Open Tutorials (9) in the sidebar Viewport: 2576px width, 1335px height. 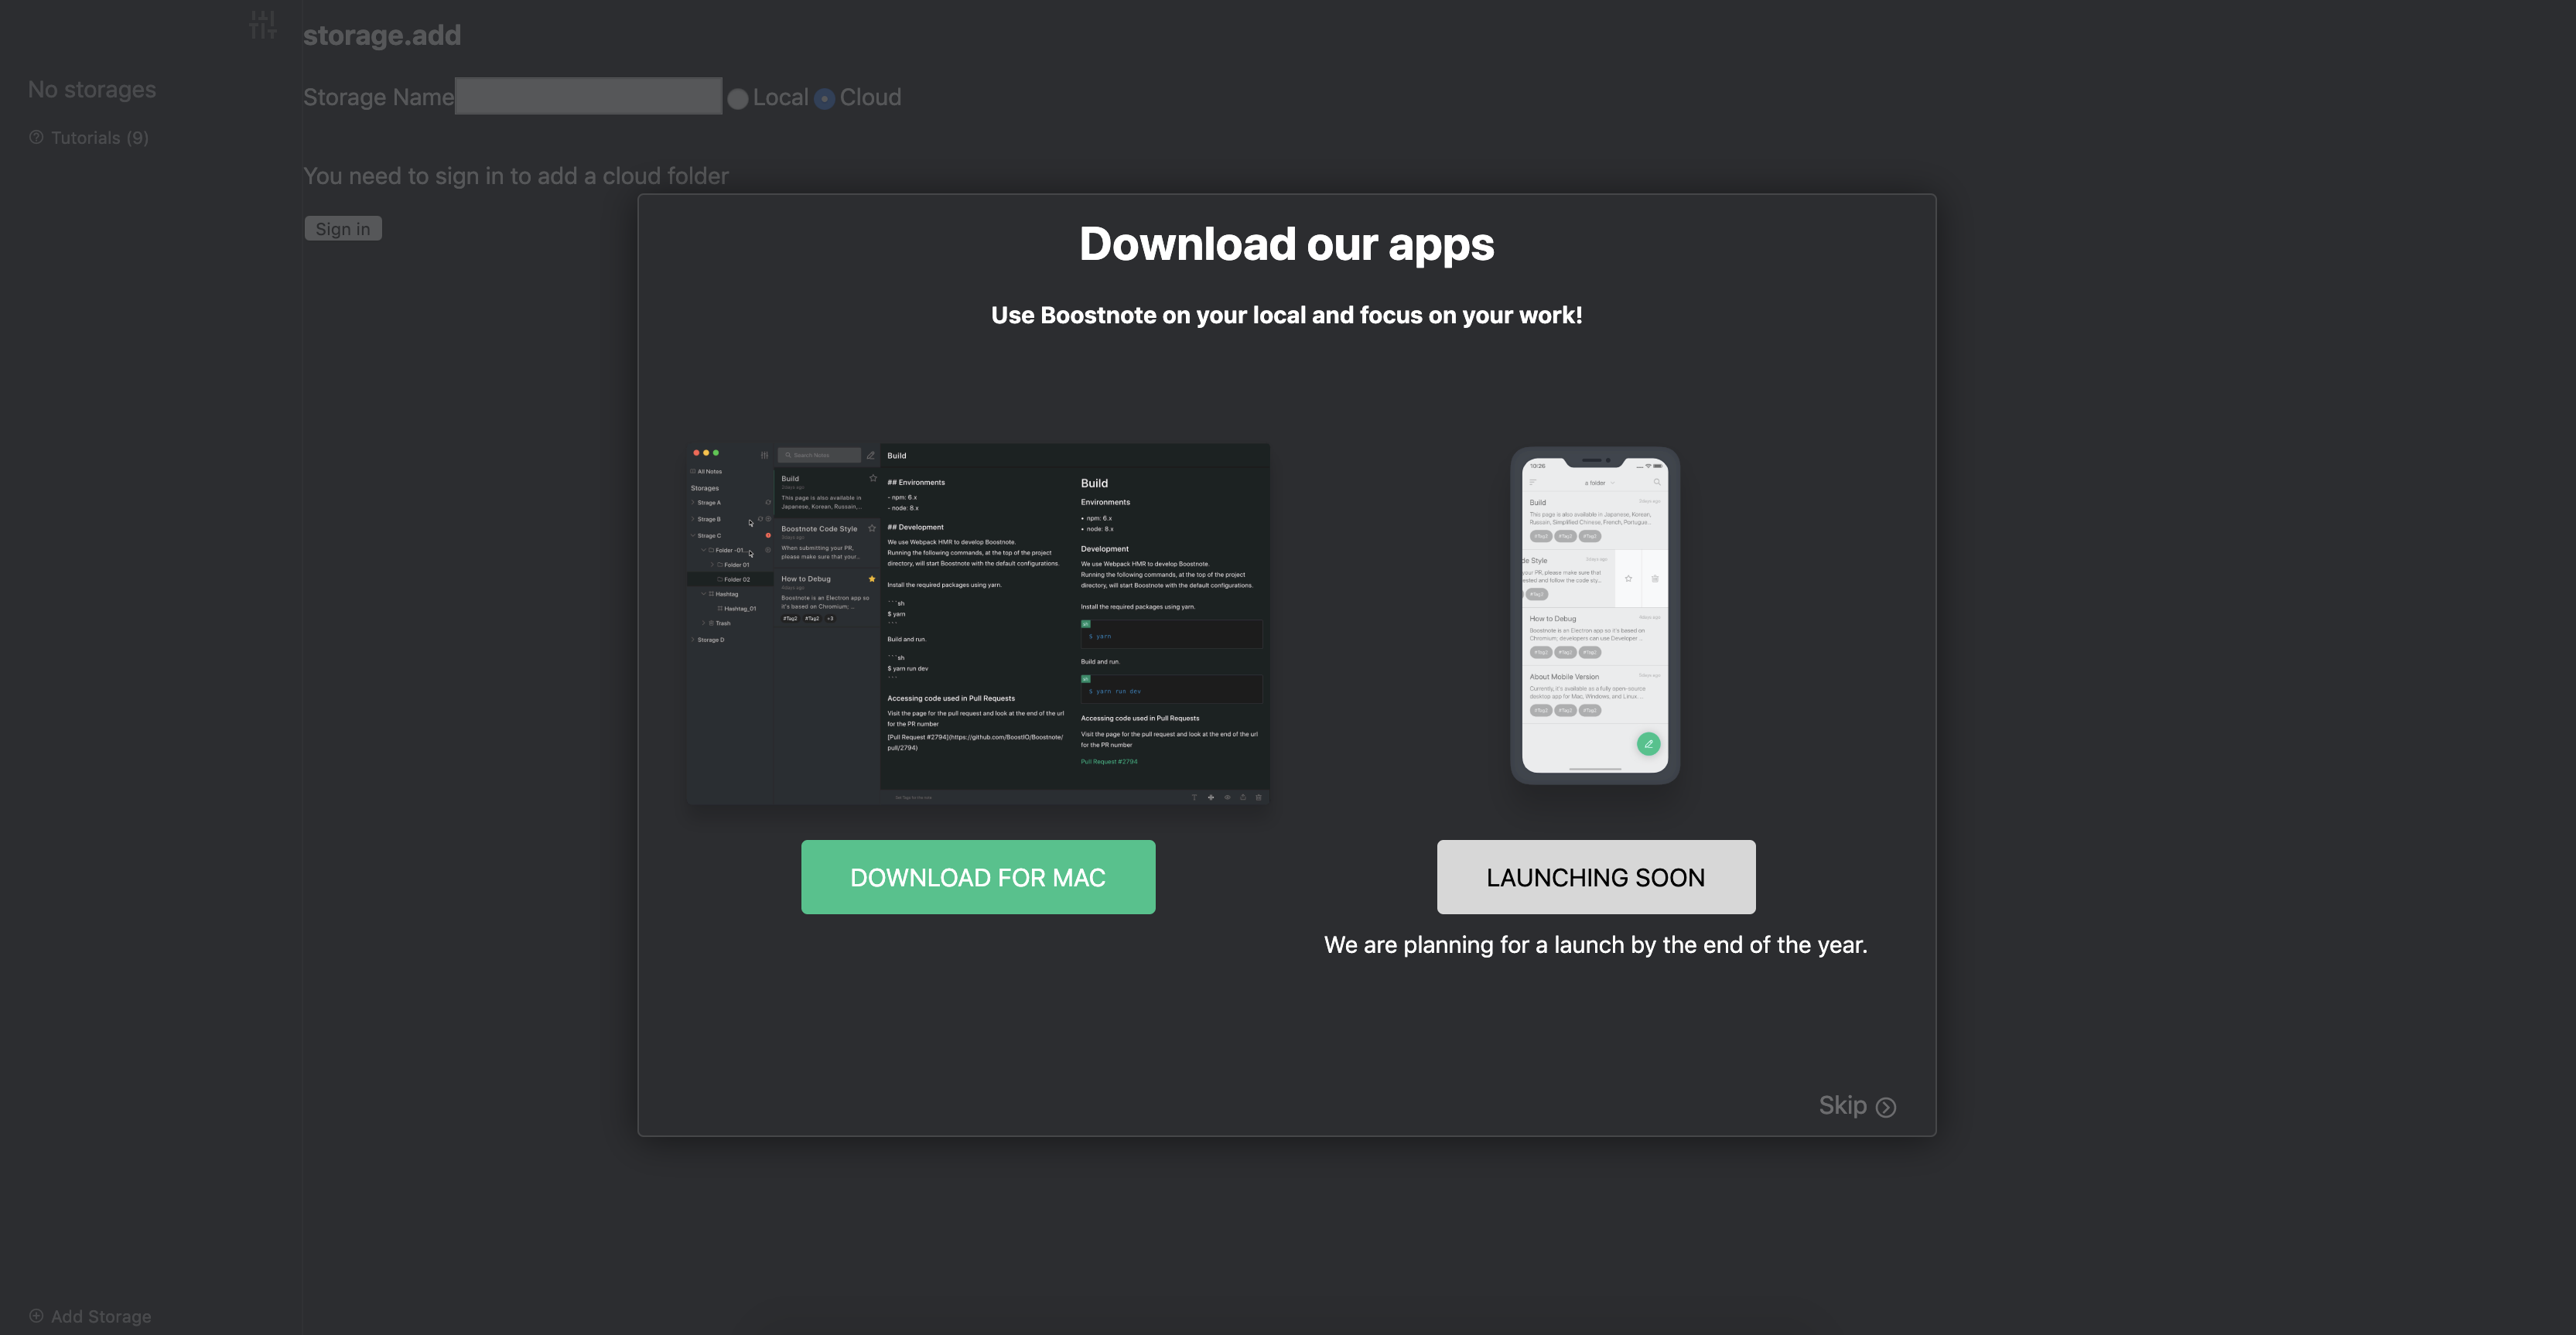pos(100,137)
